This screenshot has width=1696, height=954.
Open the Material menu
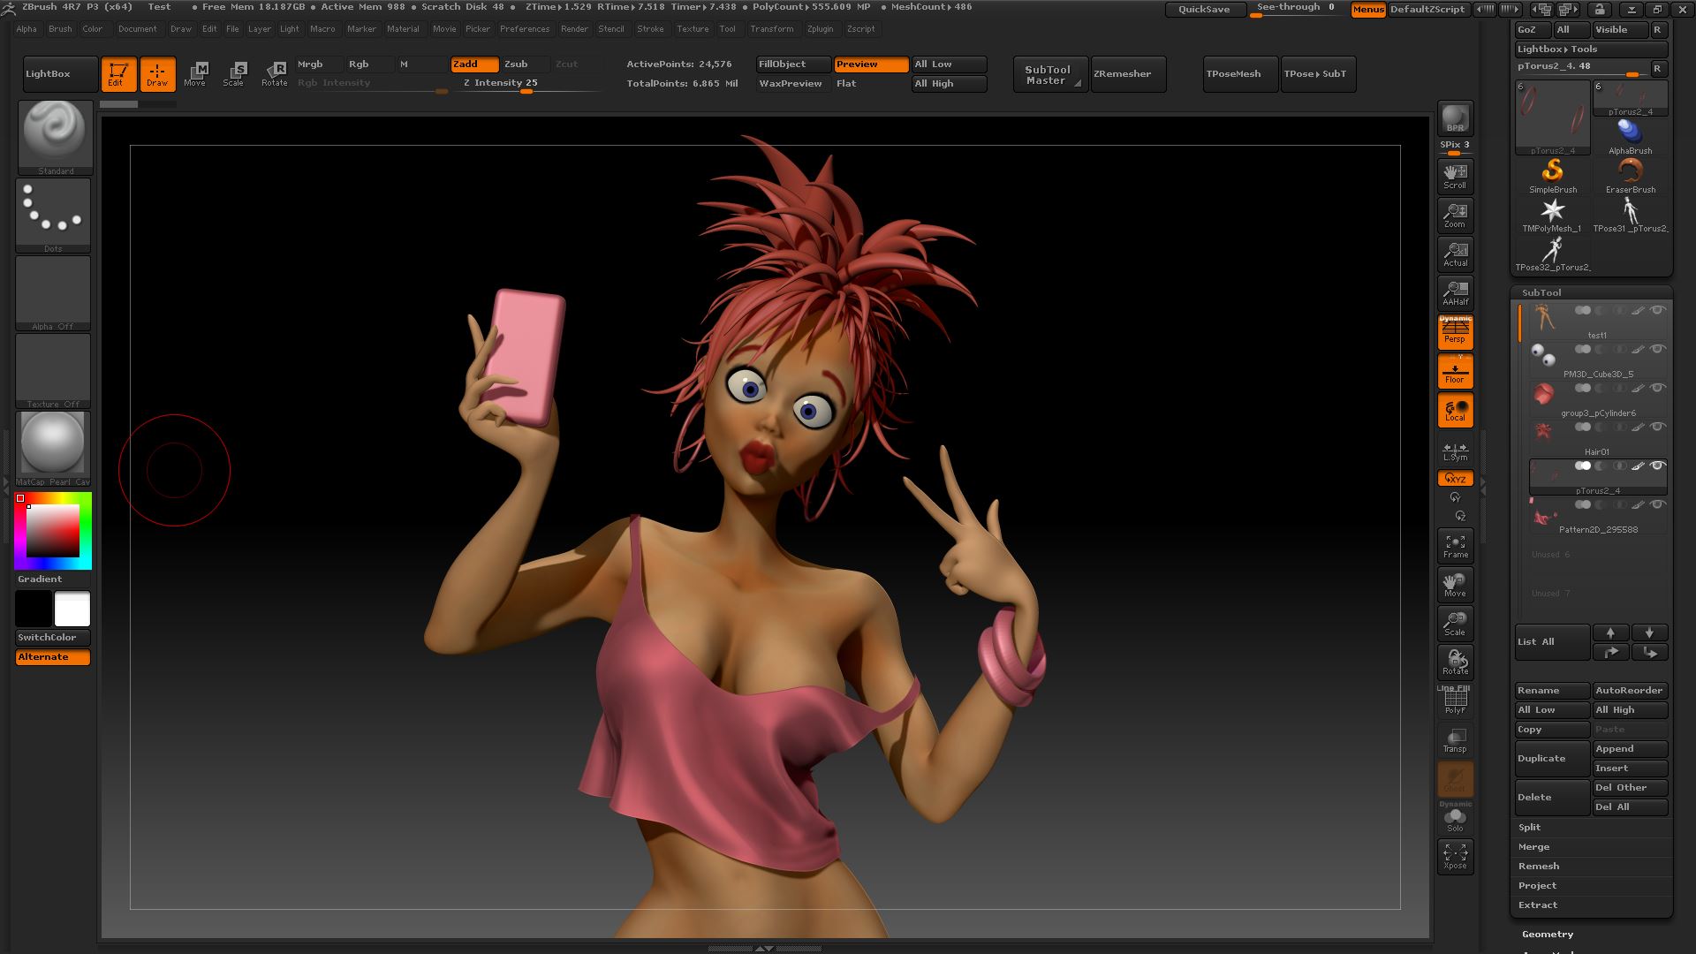pos(403,29)
